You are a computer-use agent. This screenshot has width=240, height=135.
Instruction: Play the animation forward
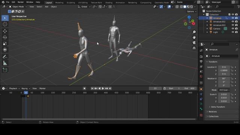[x=103, y=88]
